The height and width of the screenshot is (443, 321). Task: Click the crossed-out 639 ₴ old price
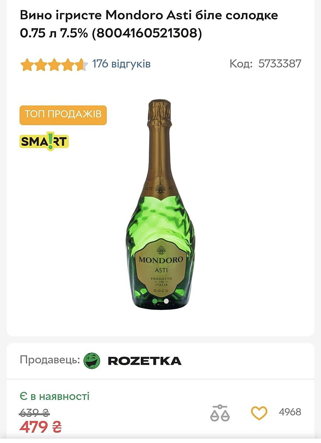coord(34,412)
